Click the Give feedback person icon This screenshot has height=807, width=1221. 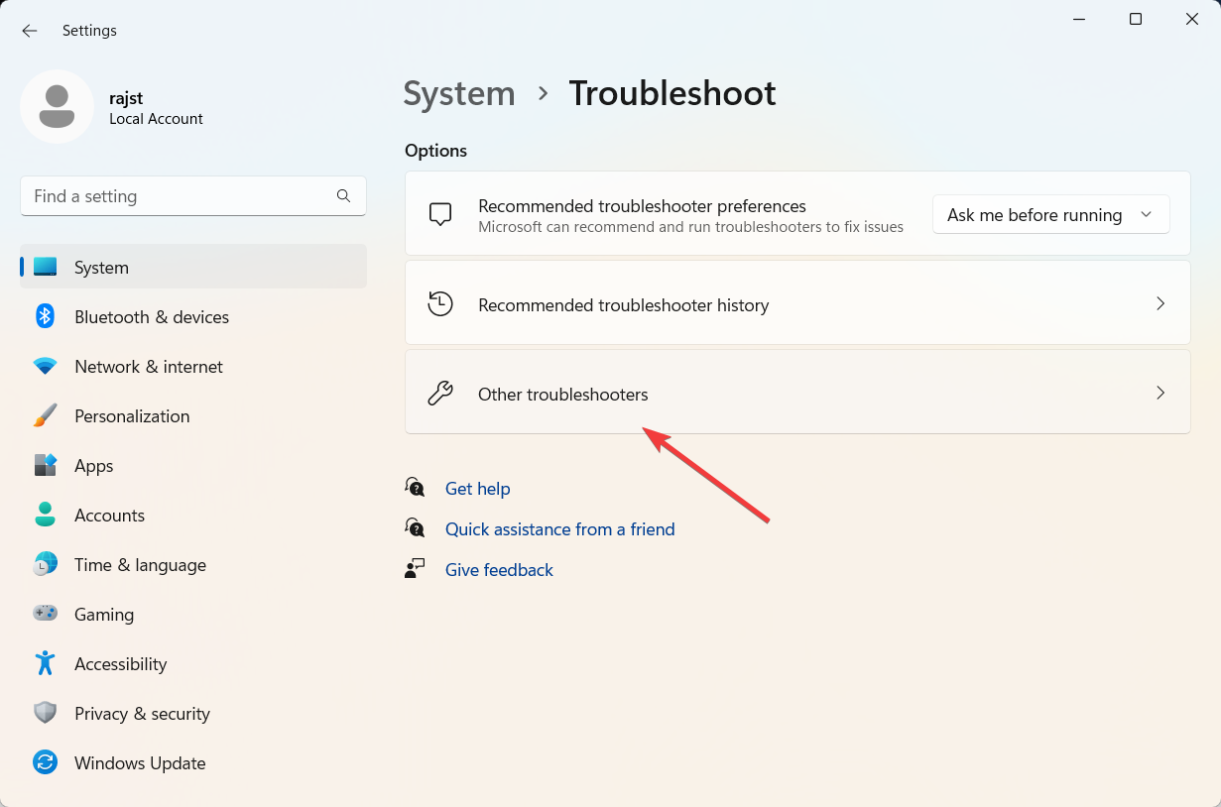[416, 568]
